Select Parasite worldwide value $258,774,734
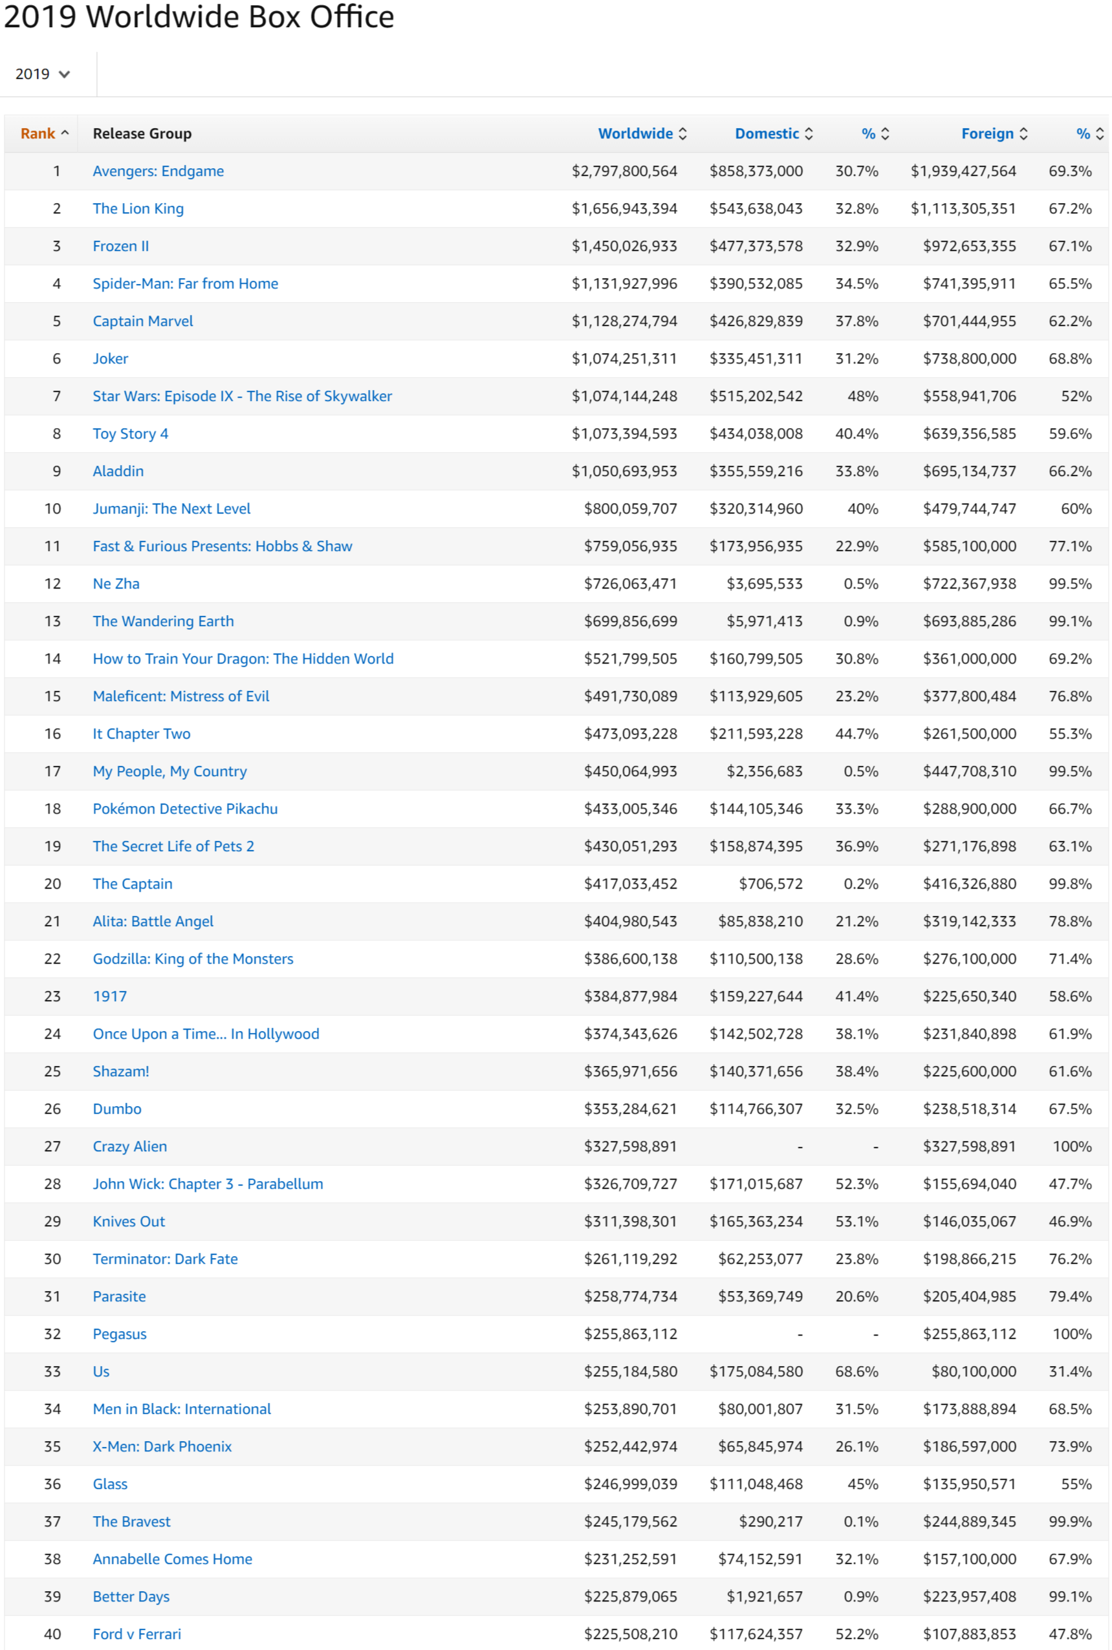This screenshot has width=1112, height=1650. pyautogui.click(x=631, y=1297)
